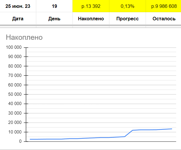Click the '90 000' axis label

point(15,57)
